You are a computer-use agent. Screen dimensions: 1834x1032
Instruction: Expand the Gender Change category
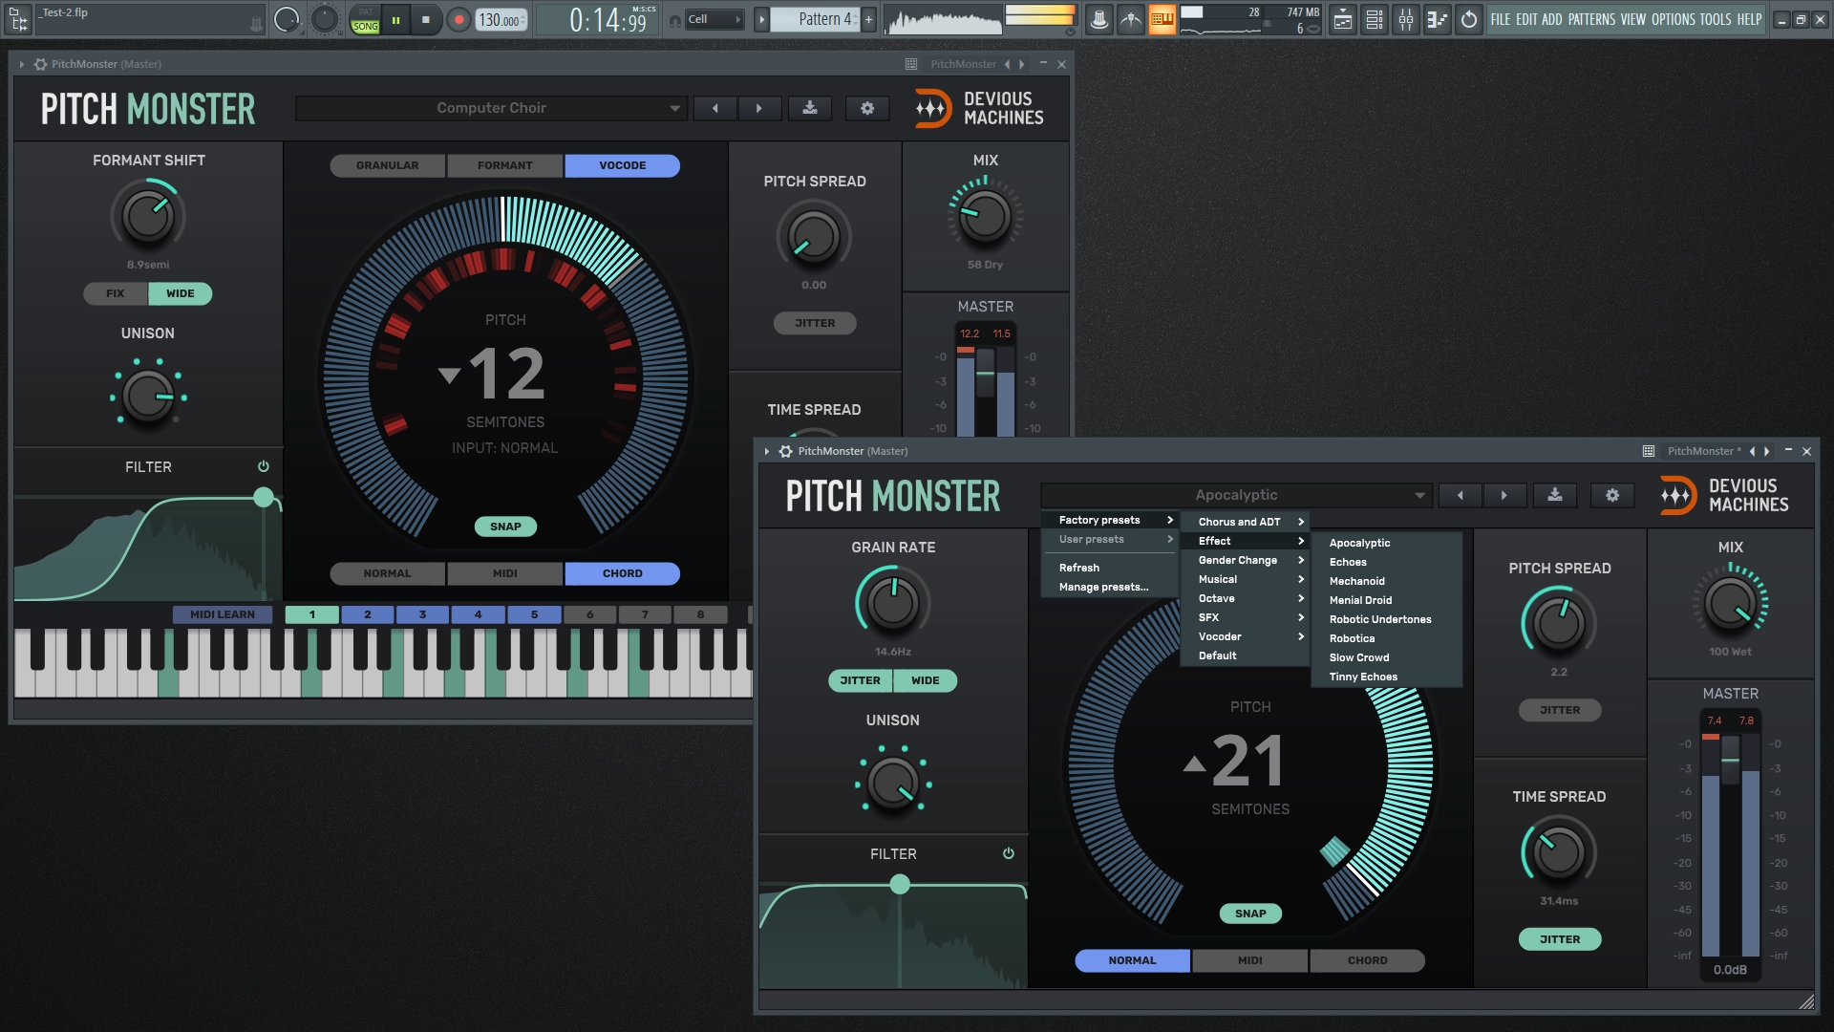coord(1246,560)
